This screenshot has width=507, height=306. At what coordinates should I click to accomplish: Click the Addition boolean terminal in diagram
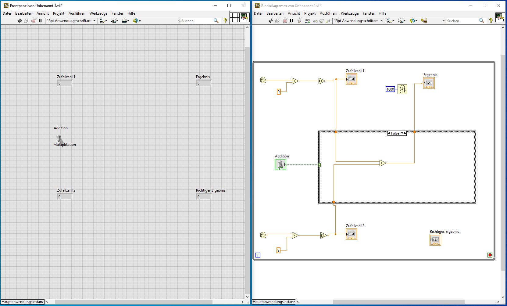tap(280, 165)
